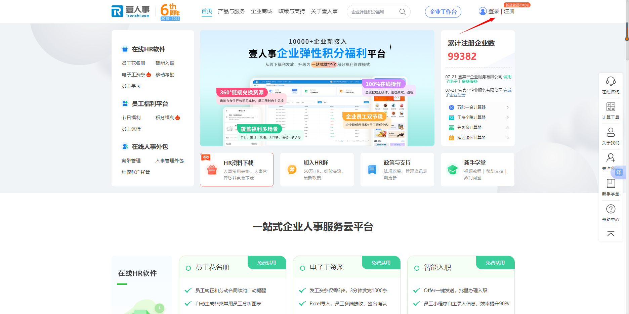Click the green graduation cap icon
629x314 pixels.
point(453,170)
